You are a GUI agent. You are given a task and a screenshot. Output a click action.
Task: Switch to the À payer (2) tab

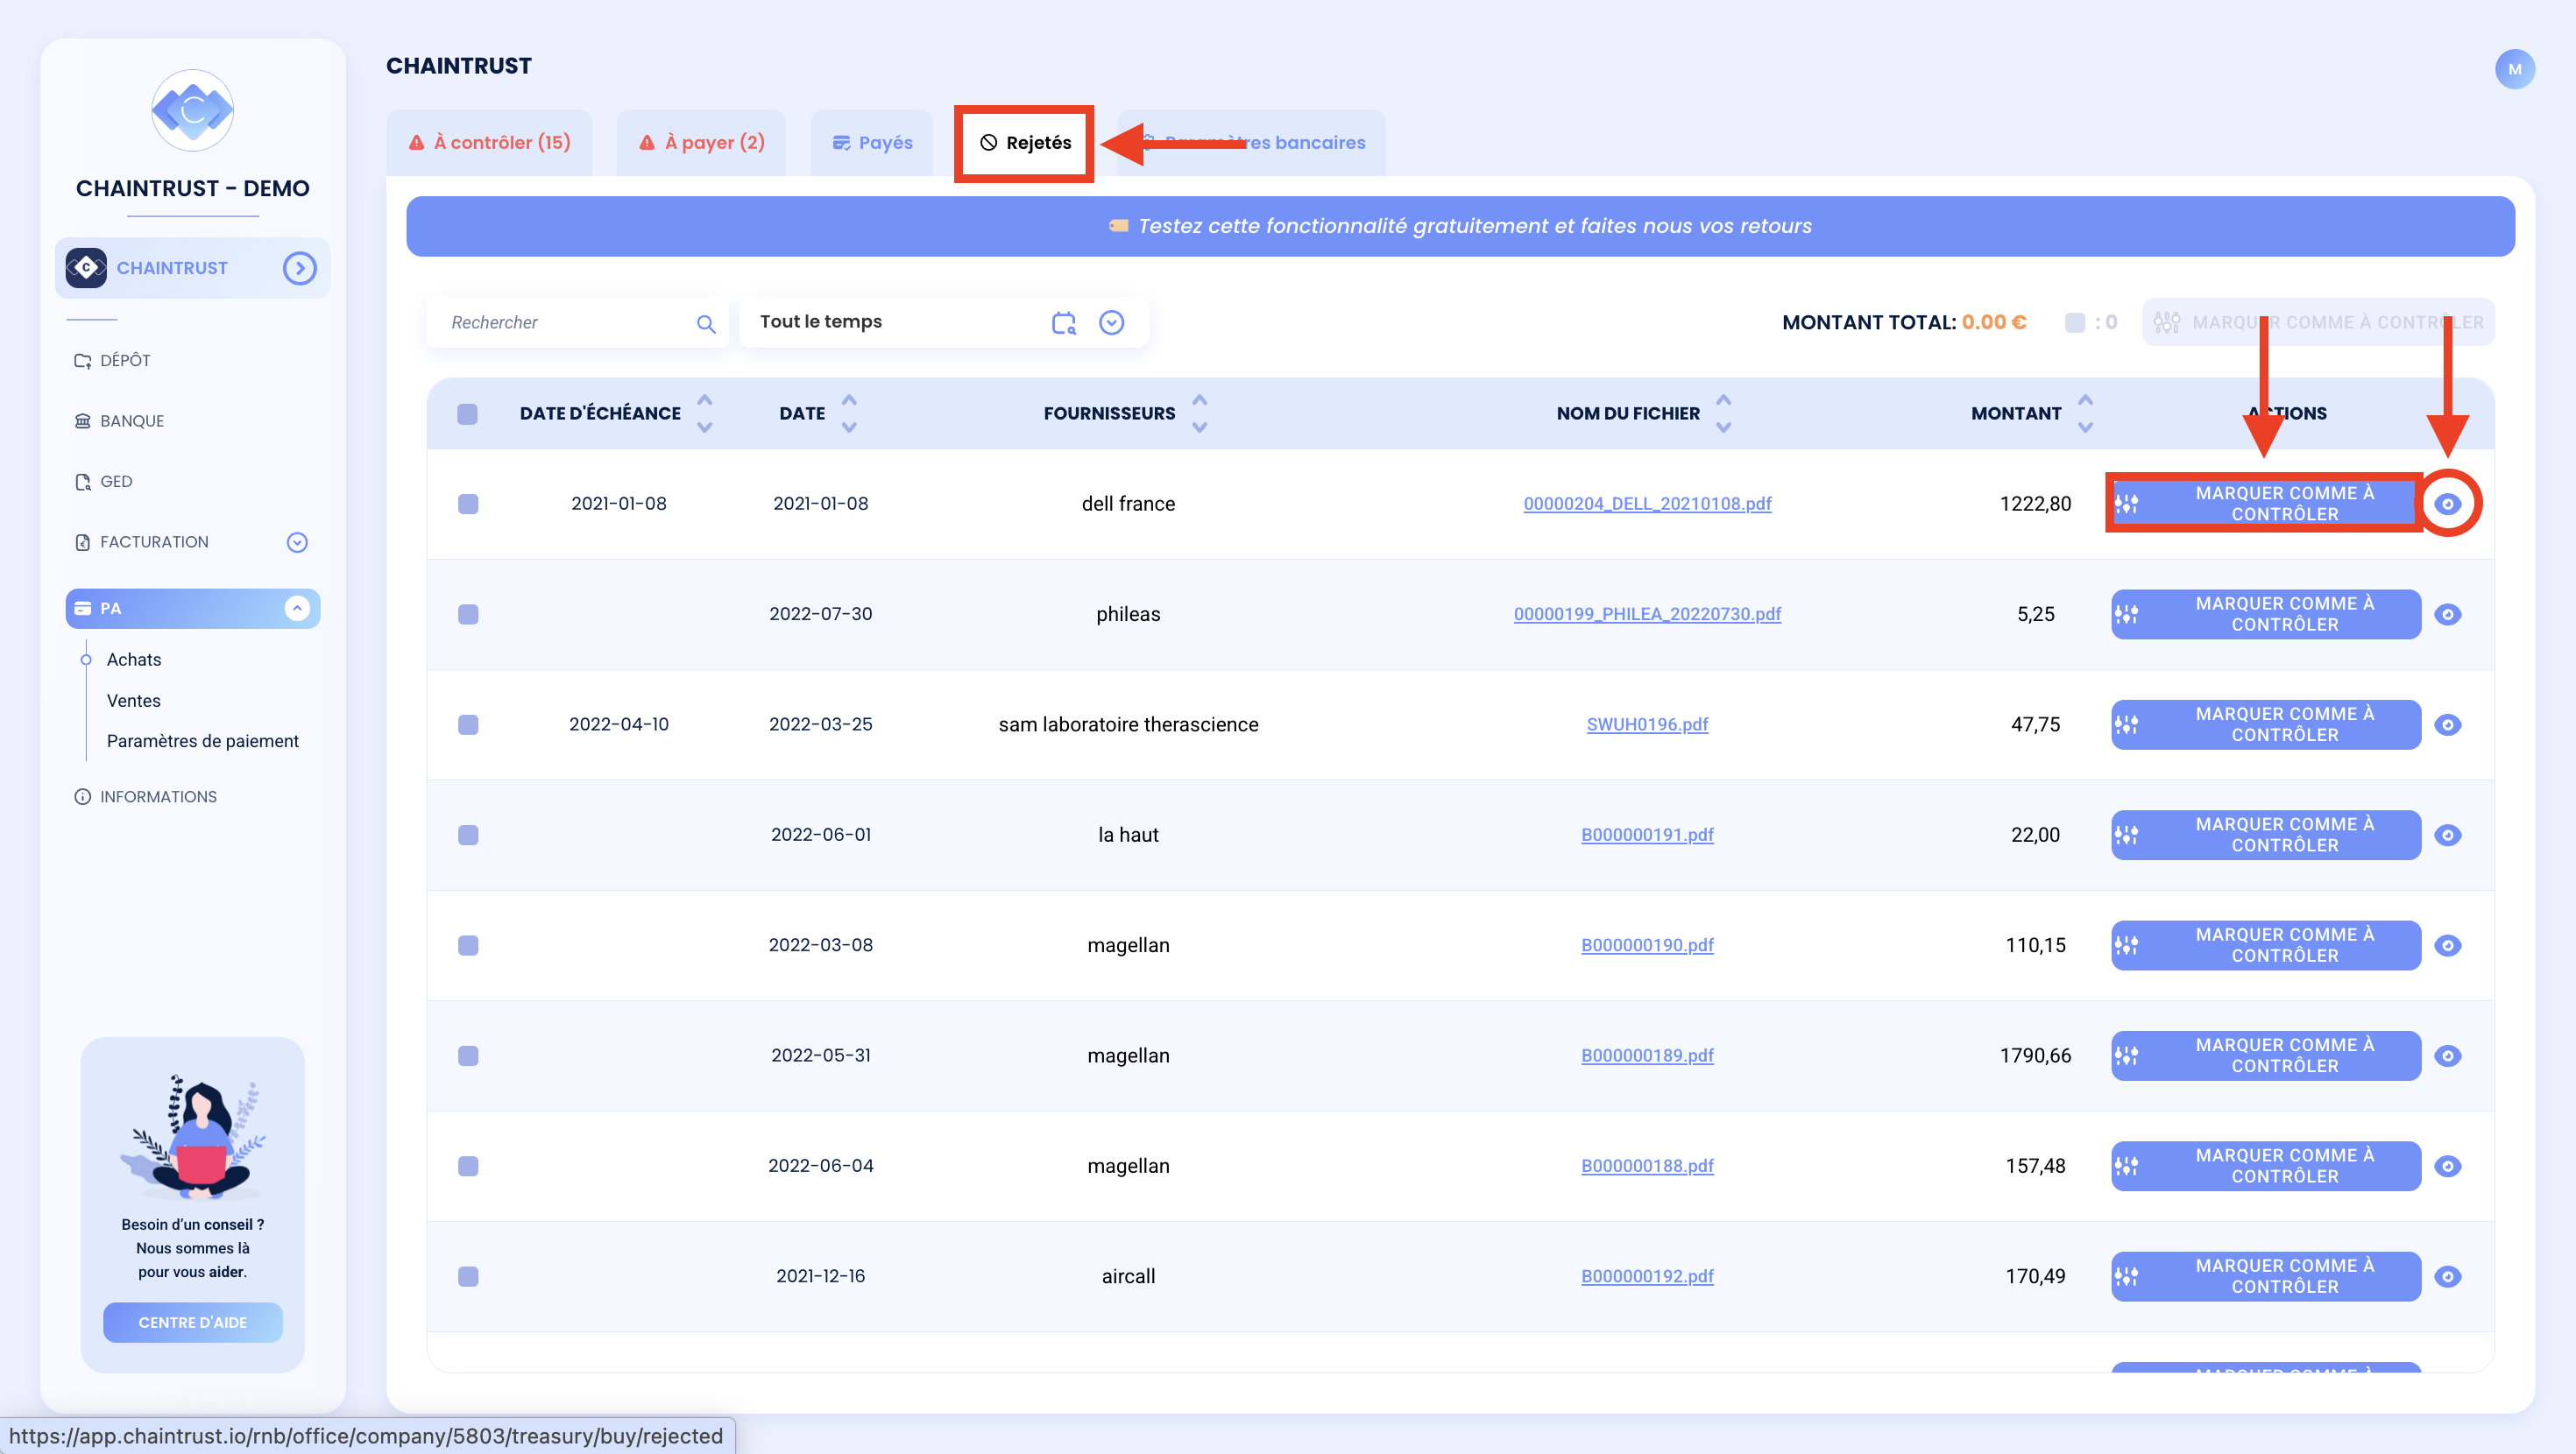[x=701, y=142]
